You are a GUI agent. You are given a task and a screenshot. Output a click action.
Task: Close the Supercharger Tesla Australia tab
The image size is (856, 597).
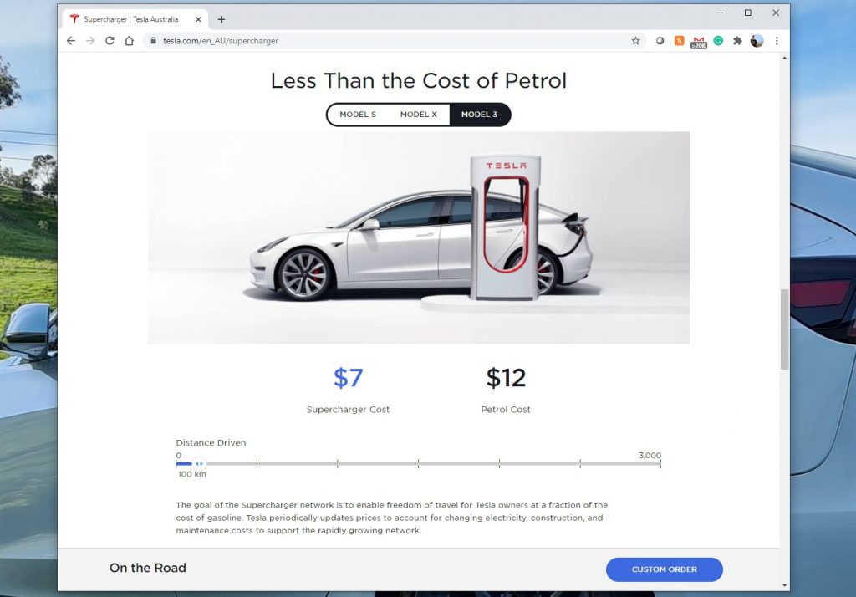pos(198,20)
